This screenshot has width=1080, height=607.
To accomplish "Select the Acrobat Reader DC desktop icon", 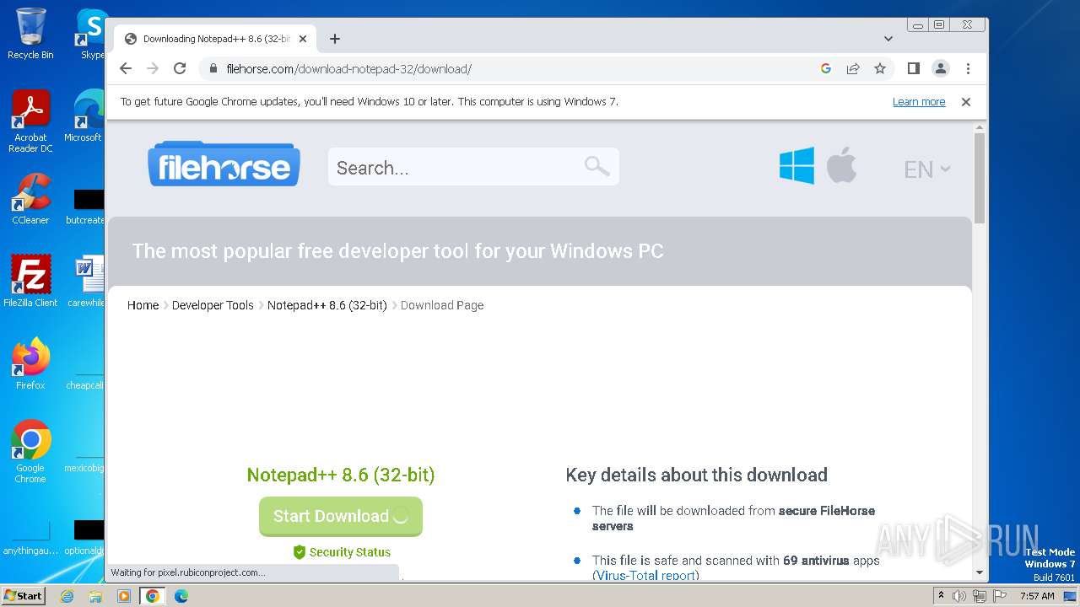I will click(x=30, y=121).
